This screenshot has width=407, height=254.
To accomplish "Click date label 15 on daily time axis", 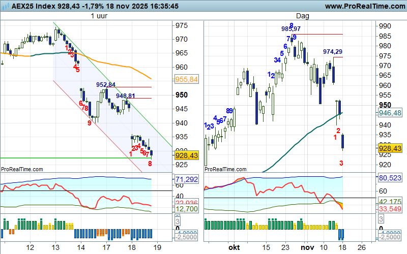I will (266, 247).
